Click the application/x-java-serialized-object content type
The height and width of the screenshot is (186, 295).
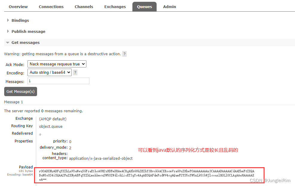coord(101,158)
